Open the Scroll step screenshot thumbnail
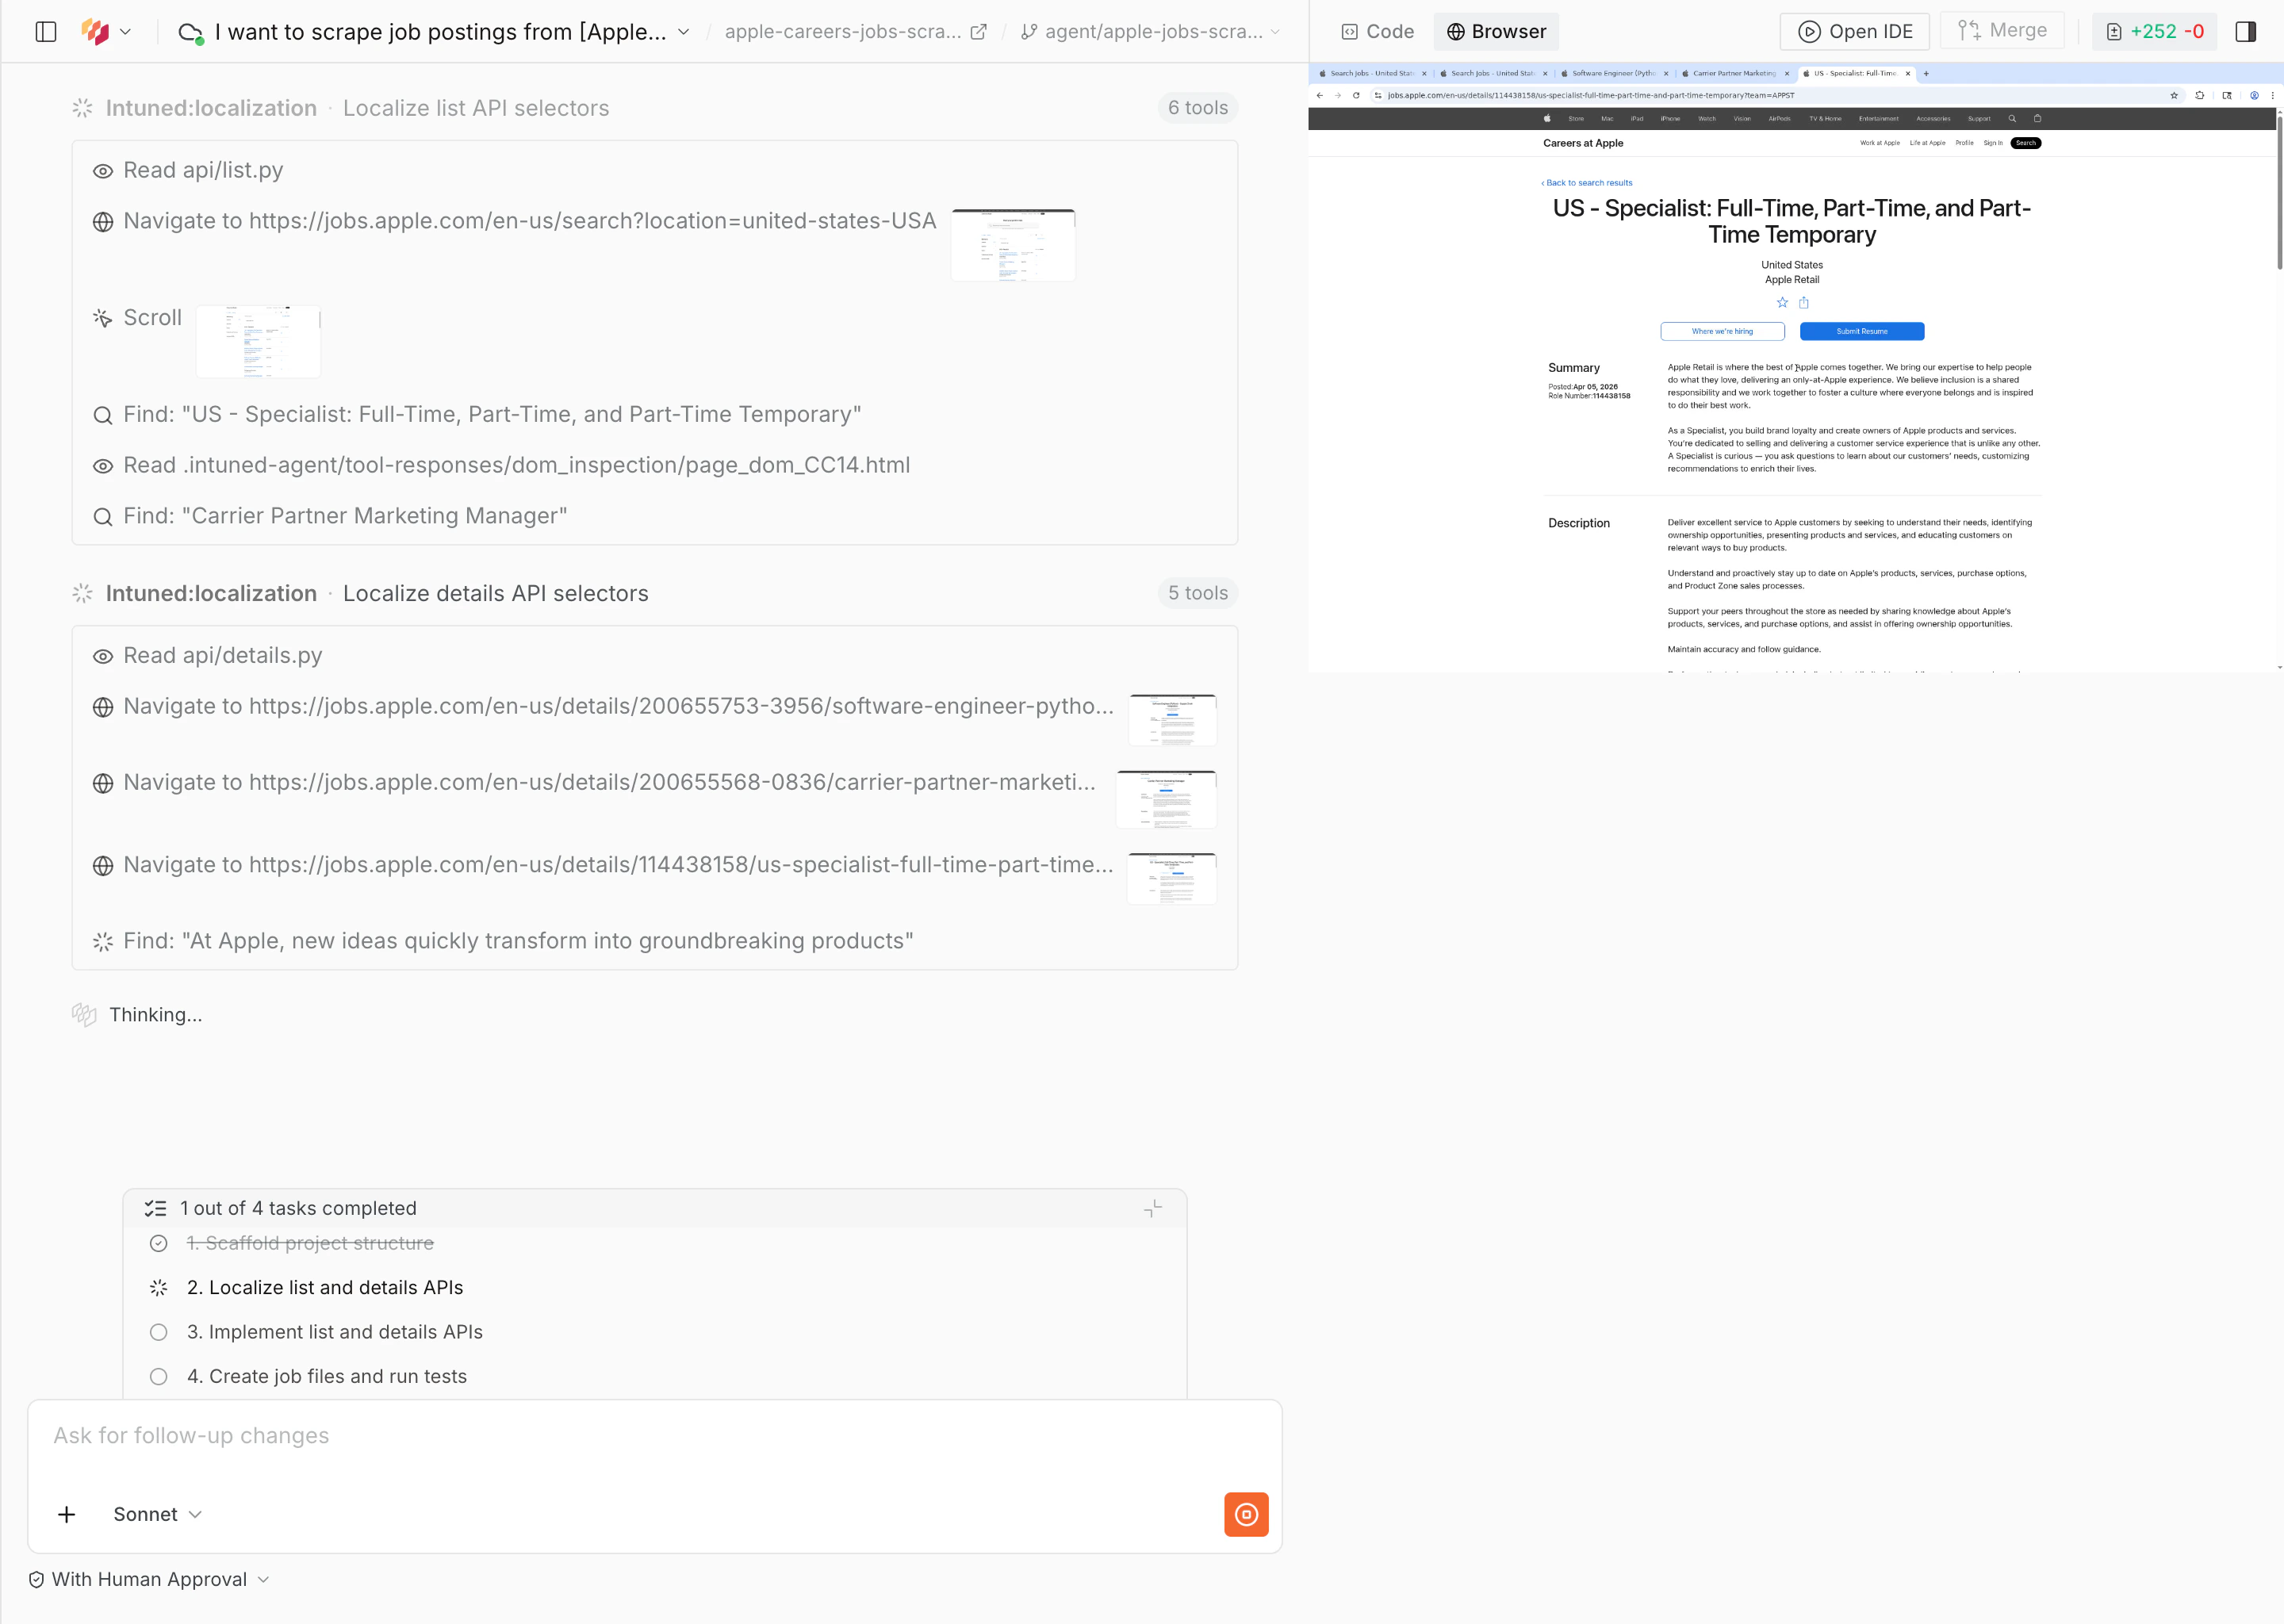 (x=258, y=342)
